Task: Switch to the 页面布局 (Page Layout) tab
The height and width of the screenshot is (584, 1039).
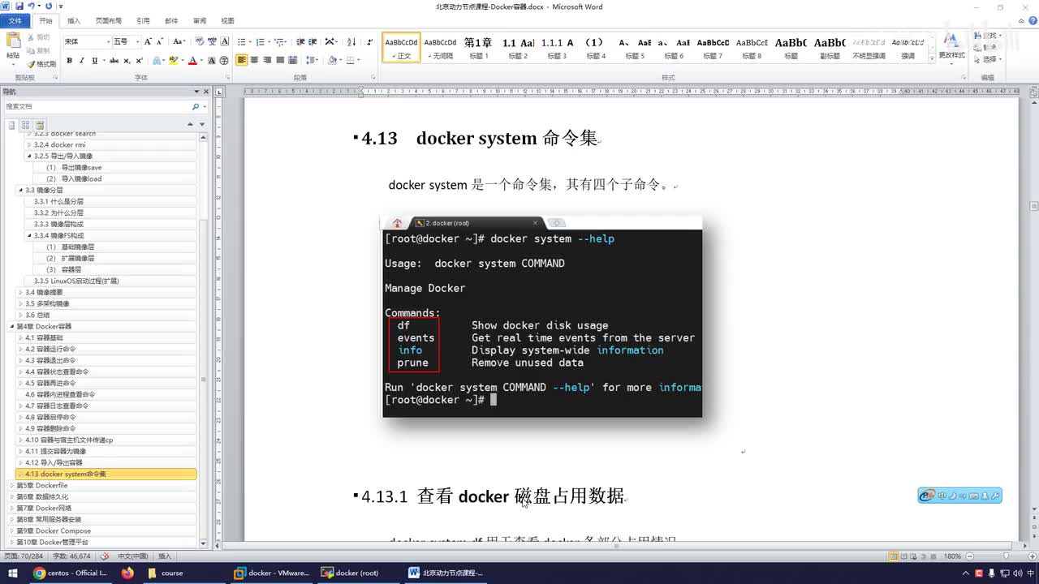Action: (109, 20)
